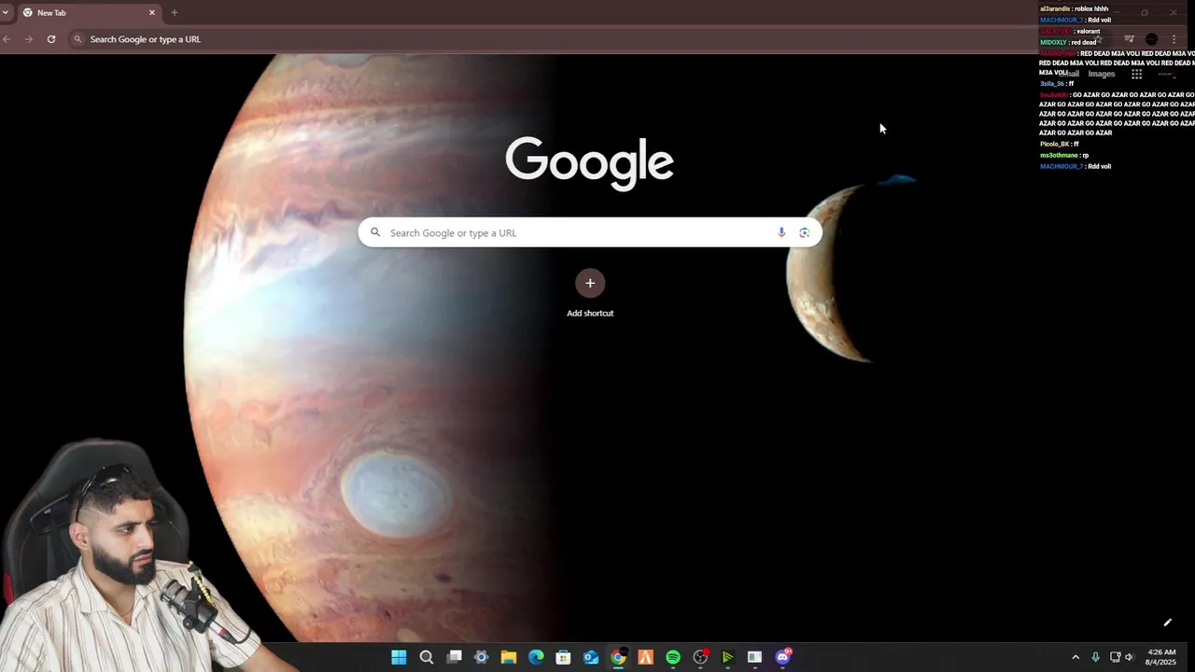Open Task View on the taskbar
Image resolution: width=1195 pixels, height=672 pixels.
point(454,657)
